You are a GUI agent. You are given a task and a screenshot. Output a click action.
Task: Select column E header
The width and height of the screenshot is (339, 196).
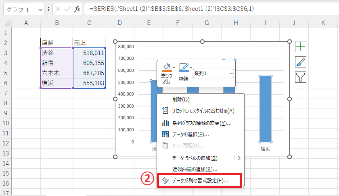tap(149, 23)
